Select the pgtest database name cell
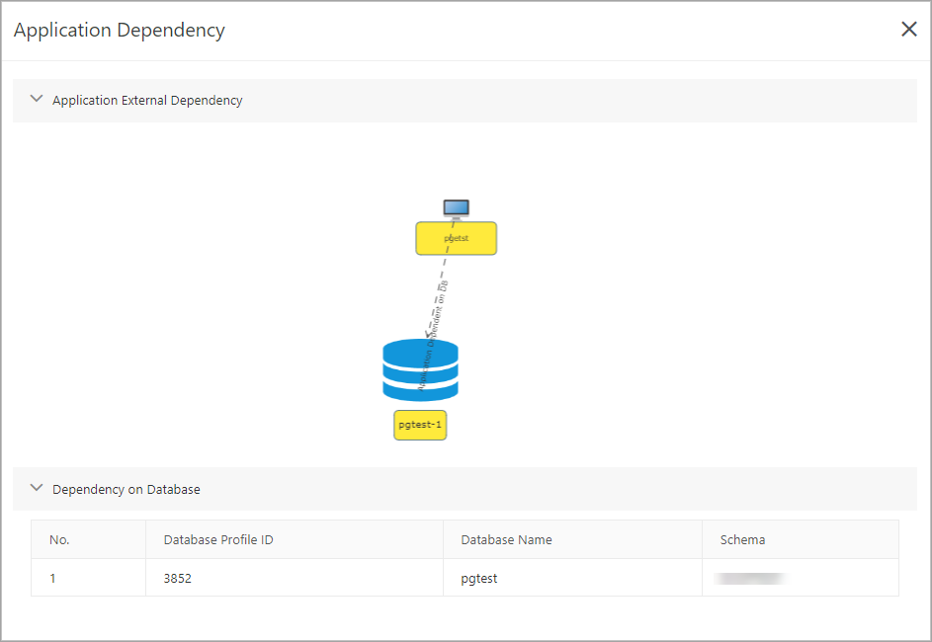The height and width of the screenshot is (642, 932). (479, 578)
